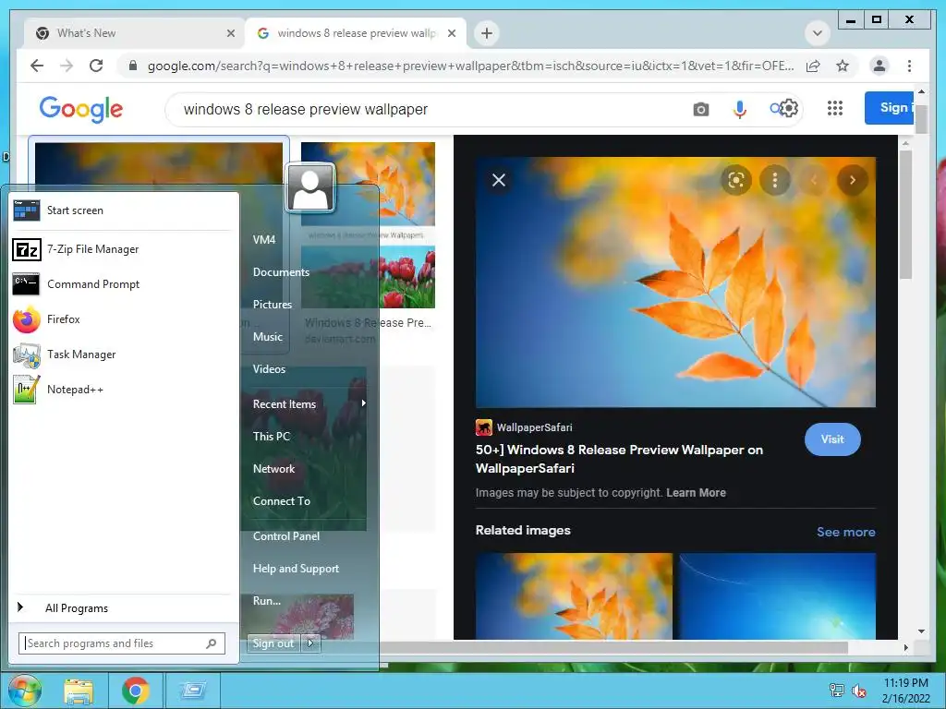Share this page via address bar icon
The image size is (946, 709).
click(x=813, y=66)
